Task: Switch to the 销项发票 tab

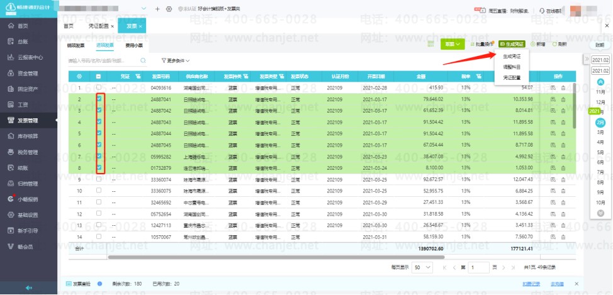Action: (76, 45)
